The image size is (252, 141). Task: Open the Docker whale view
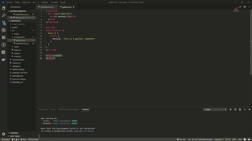pos(4,60)
